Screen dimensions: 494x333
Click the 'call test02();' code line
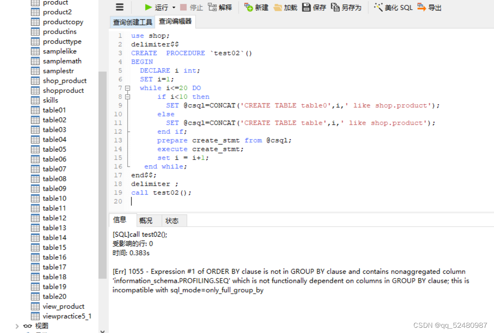click(x=161, y=193)
